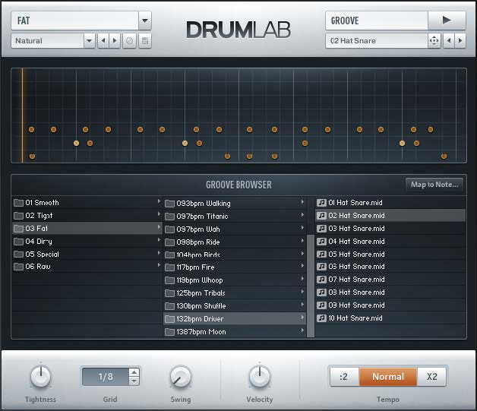Open the 130bpm Shuffle folder
Screen dimensions: 477x411
[235, 305]
